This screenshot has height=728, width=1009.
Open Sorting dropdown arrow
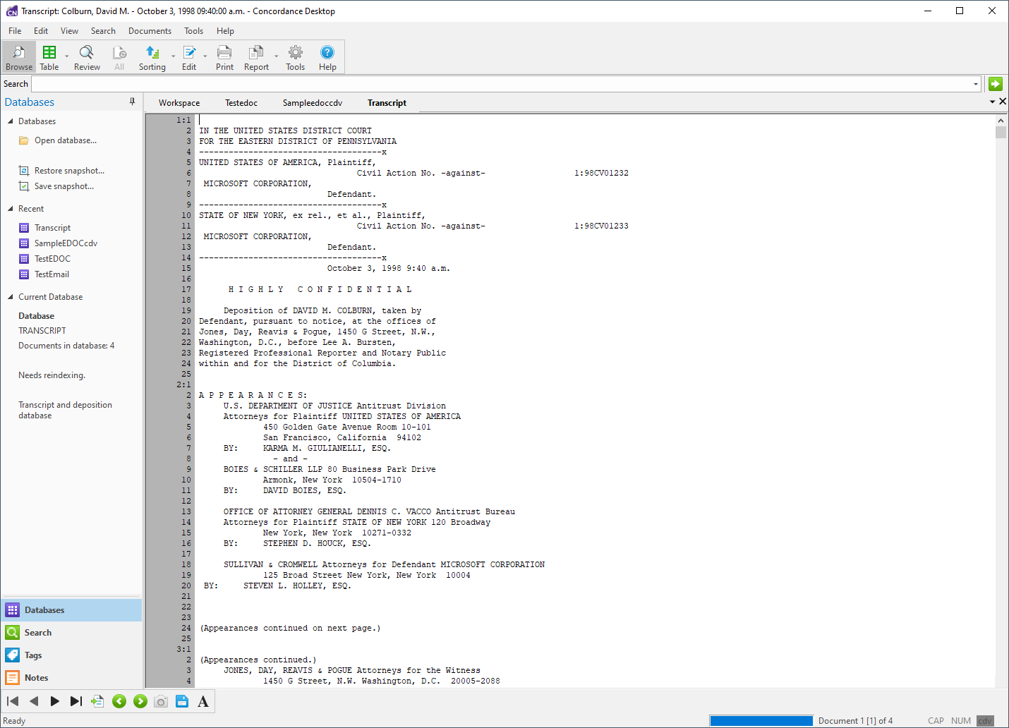(x=173, y=56)
